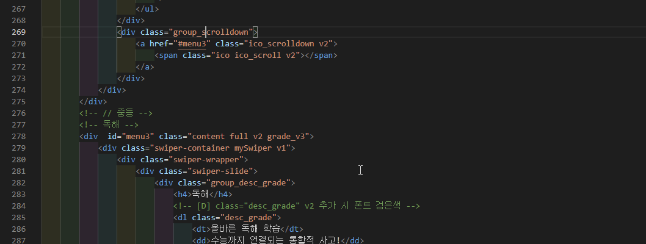Select line number 285 in the gutter
Screen dimensions: 646x244
(18, 217)
